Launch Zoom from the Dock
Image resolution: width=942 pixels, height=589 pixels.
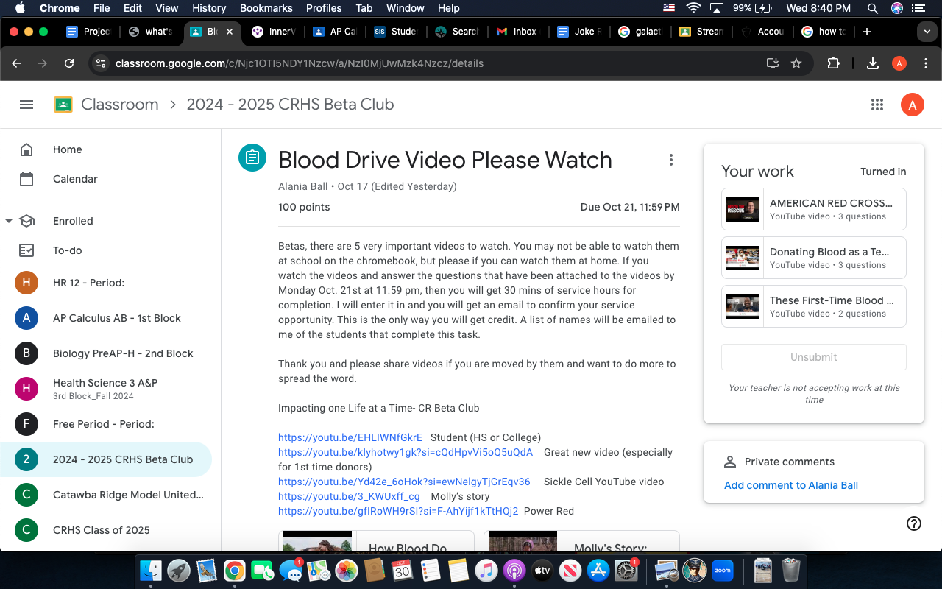coord(723,571)
